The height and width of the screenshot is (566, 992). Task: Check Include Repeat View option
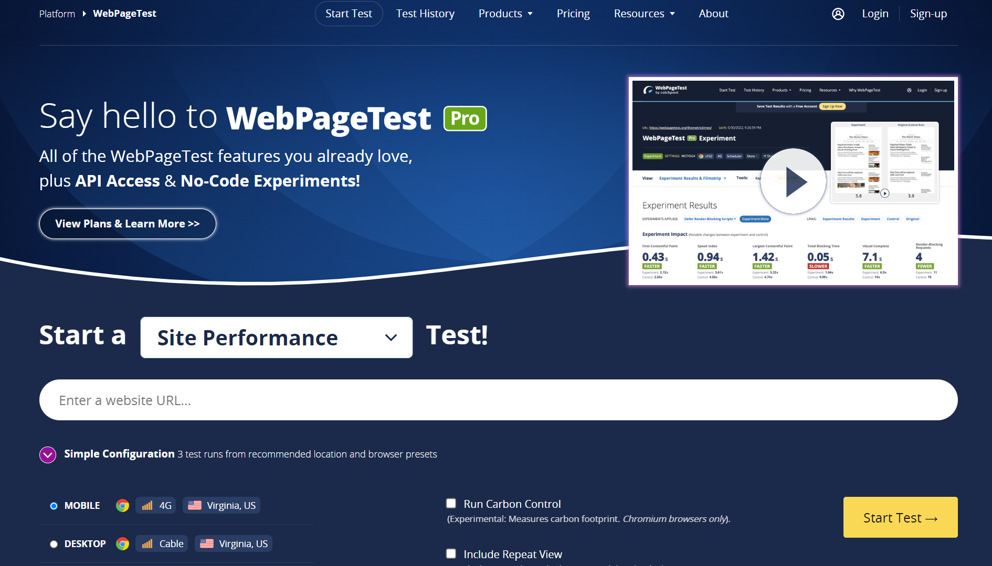pos(451,554)
